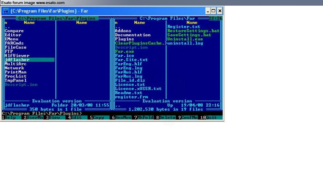
Task: Click right panel status '1,202,530 bytes in 19 files'
Action: [x=166, y=109]
